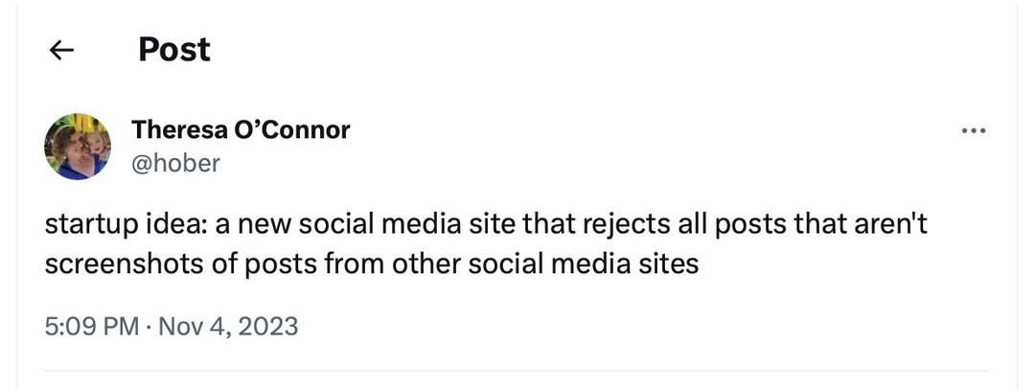
Task: Visit the @hober handle link
Action: coord(175,163)
